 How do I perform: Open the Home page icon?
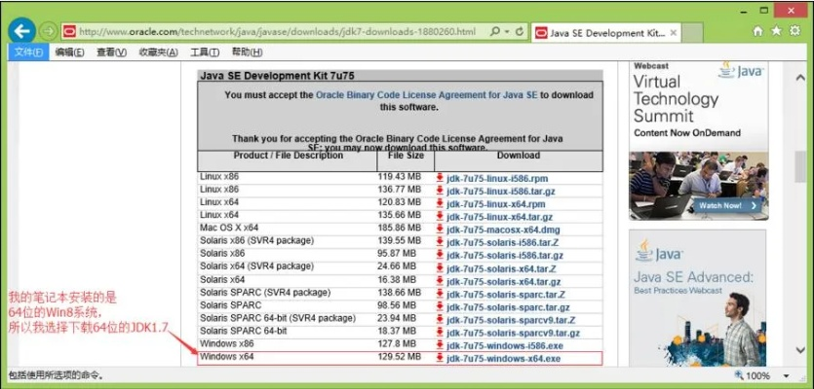click(758, 31)
